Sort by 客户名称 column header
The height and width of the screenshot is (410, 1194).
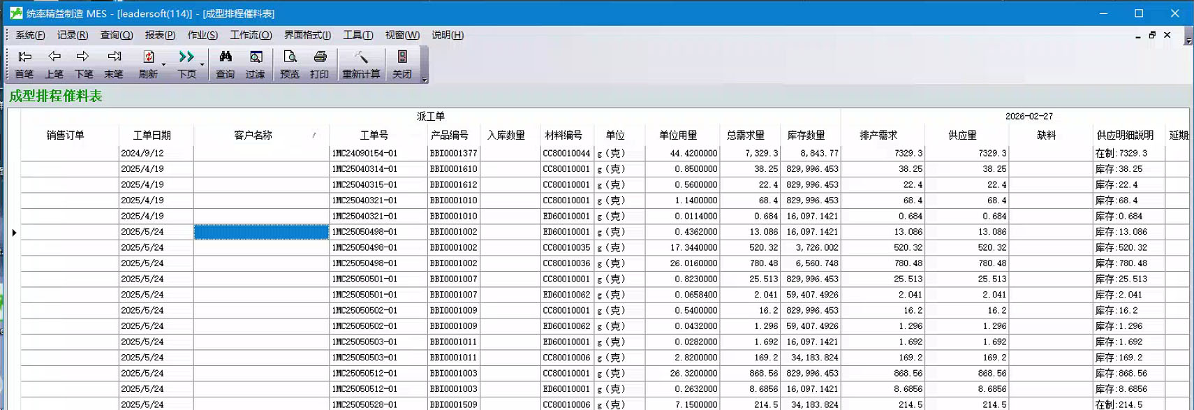(x=253, y=136)
